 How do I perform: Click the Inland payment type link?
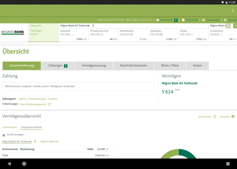(x=22, y=99)
